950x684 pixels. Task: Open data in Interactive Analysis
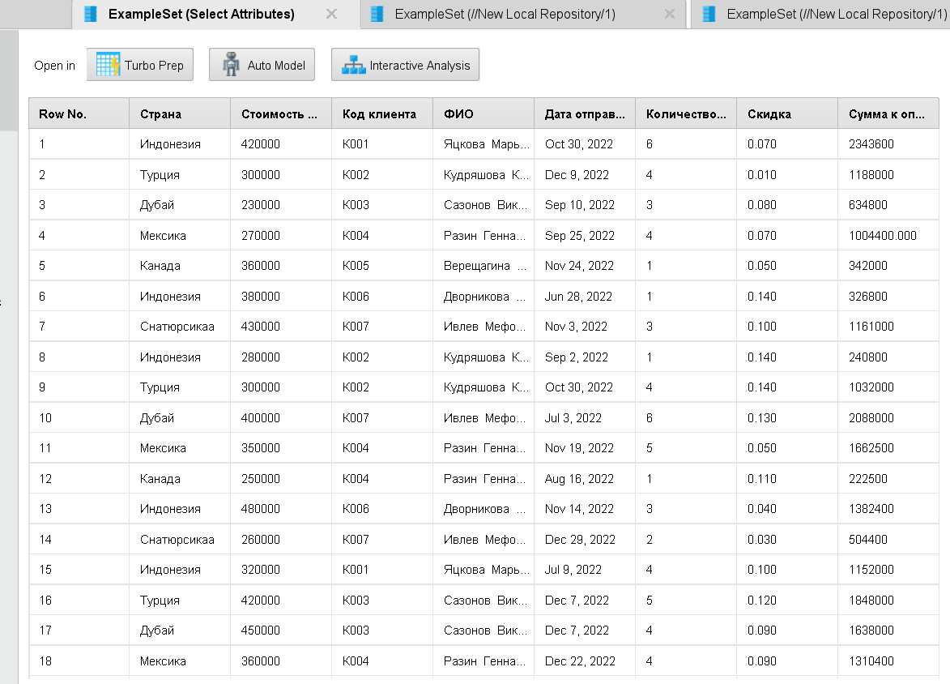[405, 65]
